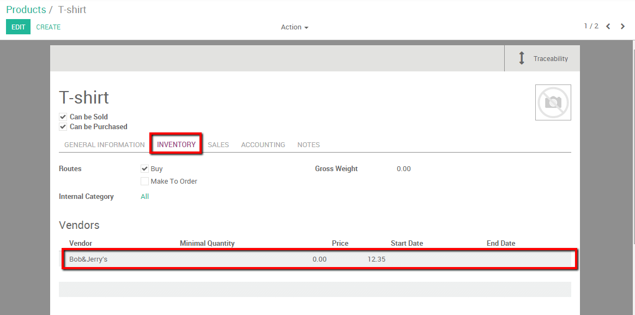The height and width of the screenshot is (315, 635).
Task: Open the Action dropdown menu
Action: point(294,27)
